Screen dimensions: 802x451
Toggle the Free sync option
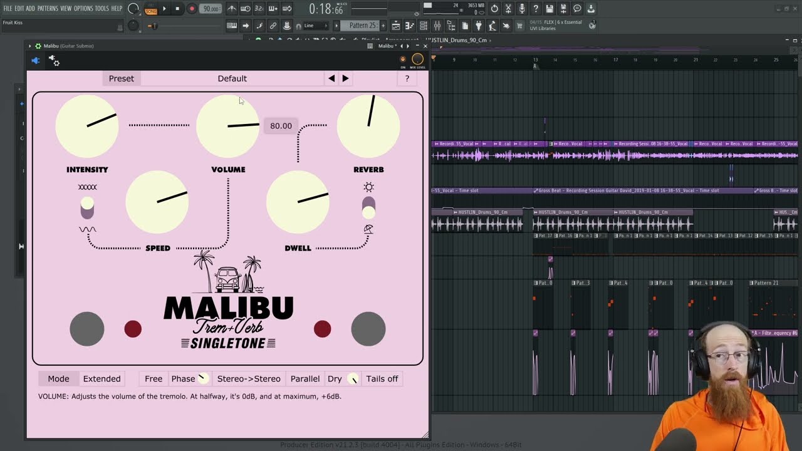click(154, 378)
